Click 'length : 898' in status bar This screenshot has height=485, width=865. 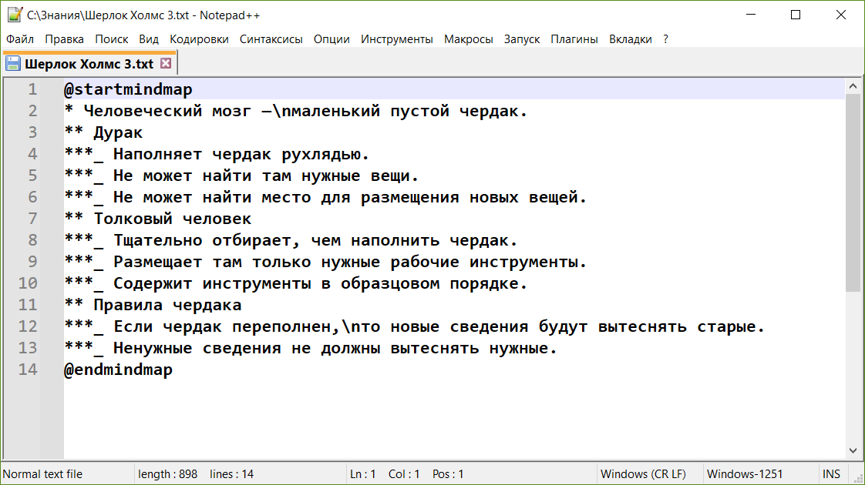click(x=168, y=474)
